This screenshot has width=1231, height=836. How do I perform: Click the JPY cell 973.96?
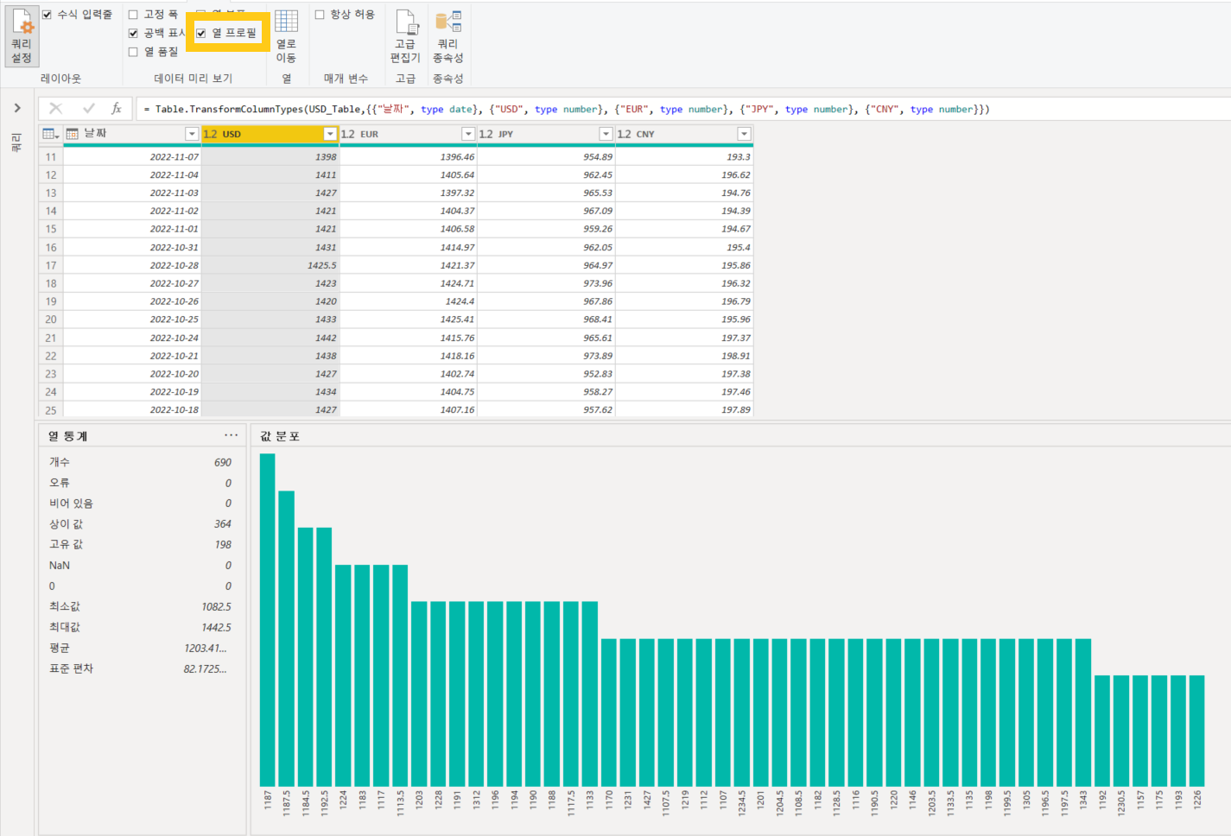(x=546, y=283)
